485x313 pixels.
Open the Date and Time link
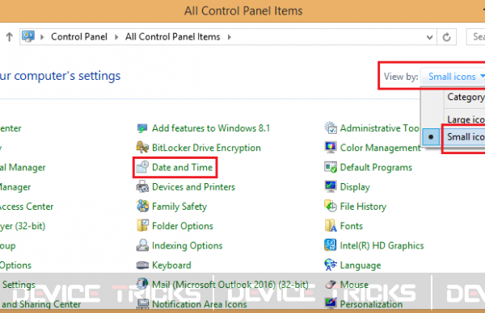(x=182, y=167)
